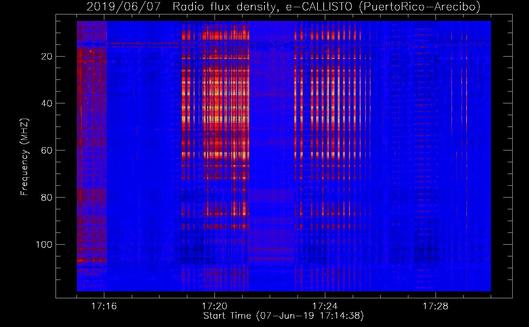This screenshot has height=327, width=529.
Task: Click the 100 frequency tick label
Action: 44,245
